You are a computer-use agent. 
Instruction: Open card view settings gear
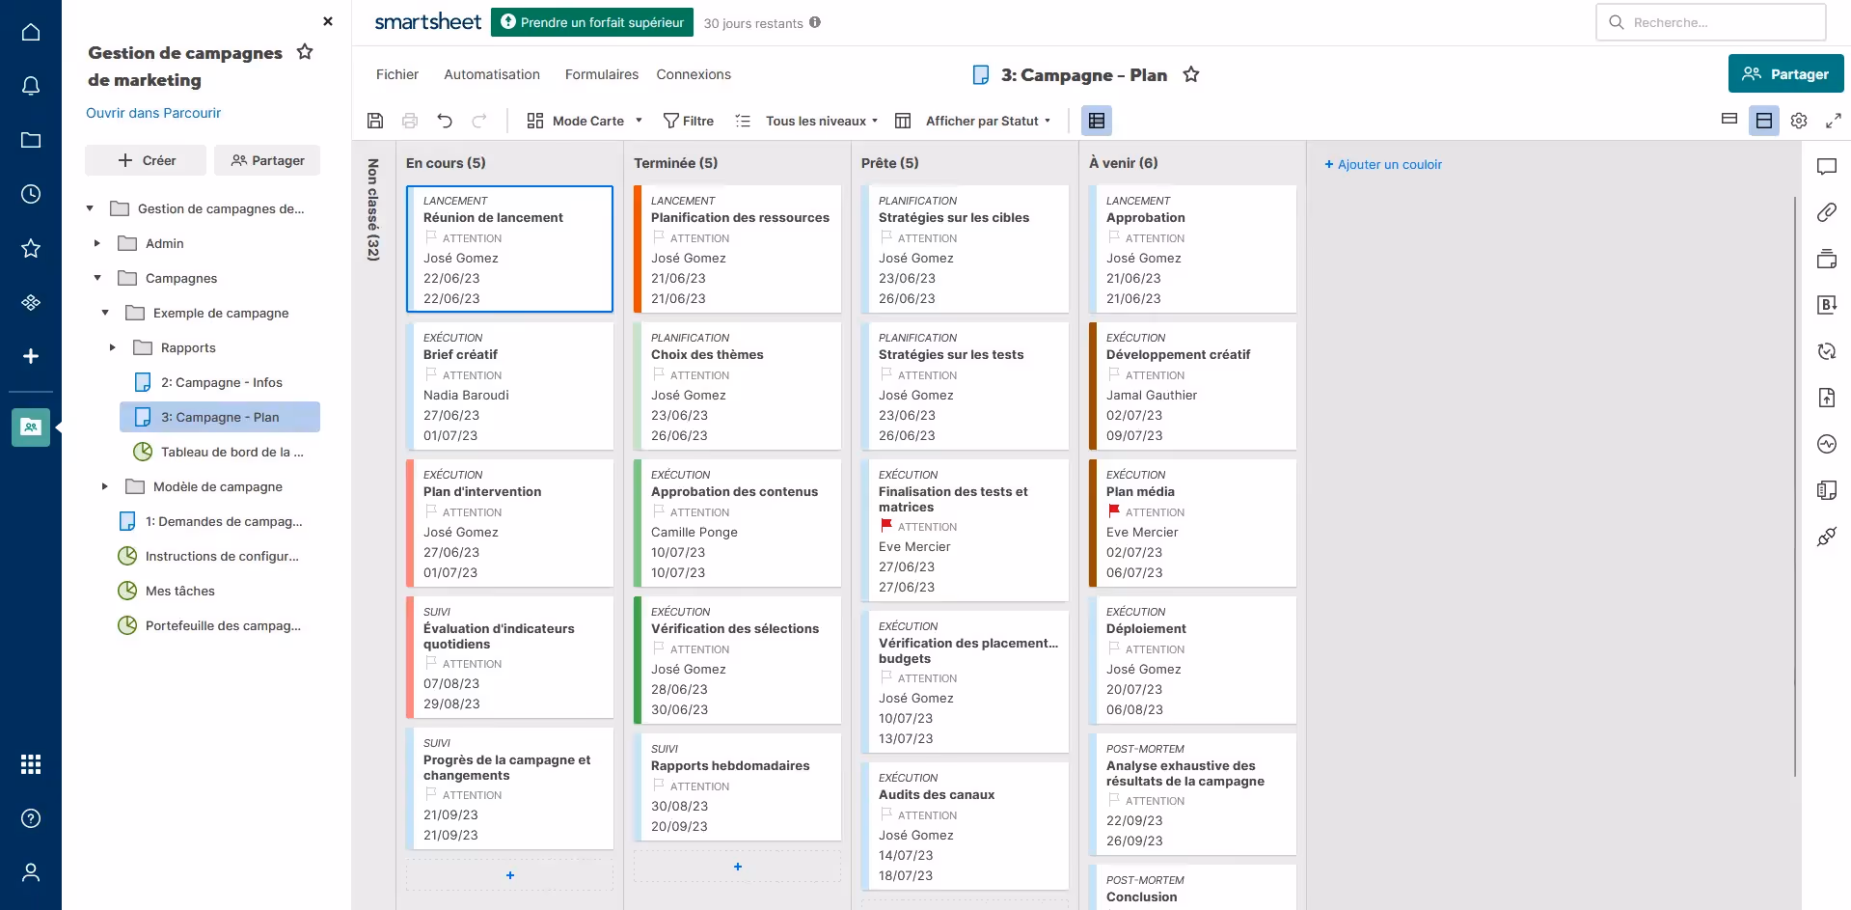[x=1798, y=121]
